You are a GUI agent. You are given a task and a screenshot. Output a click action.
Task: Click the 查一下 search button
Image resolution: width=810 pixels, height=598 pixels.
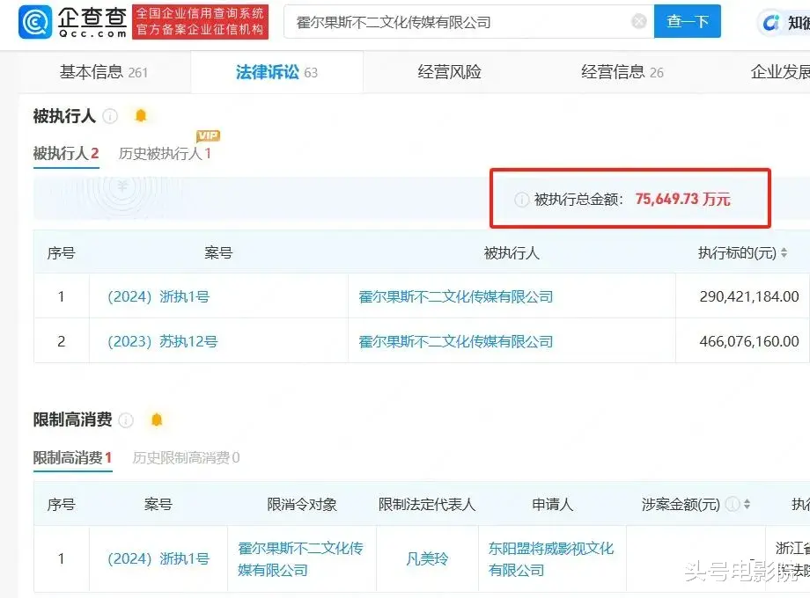coord(688,21)
